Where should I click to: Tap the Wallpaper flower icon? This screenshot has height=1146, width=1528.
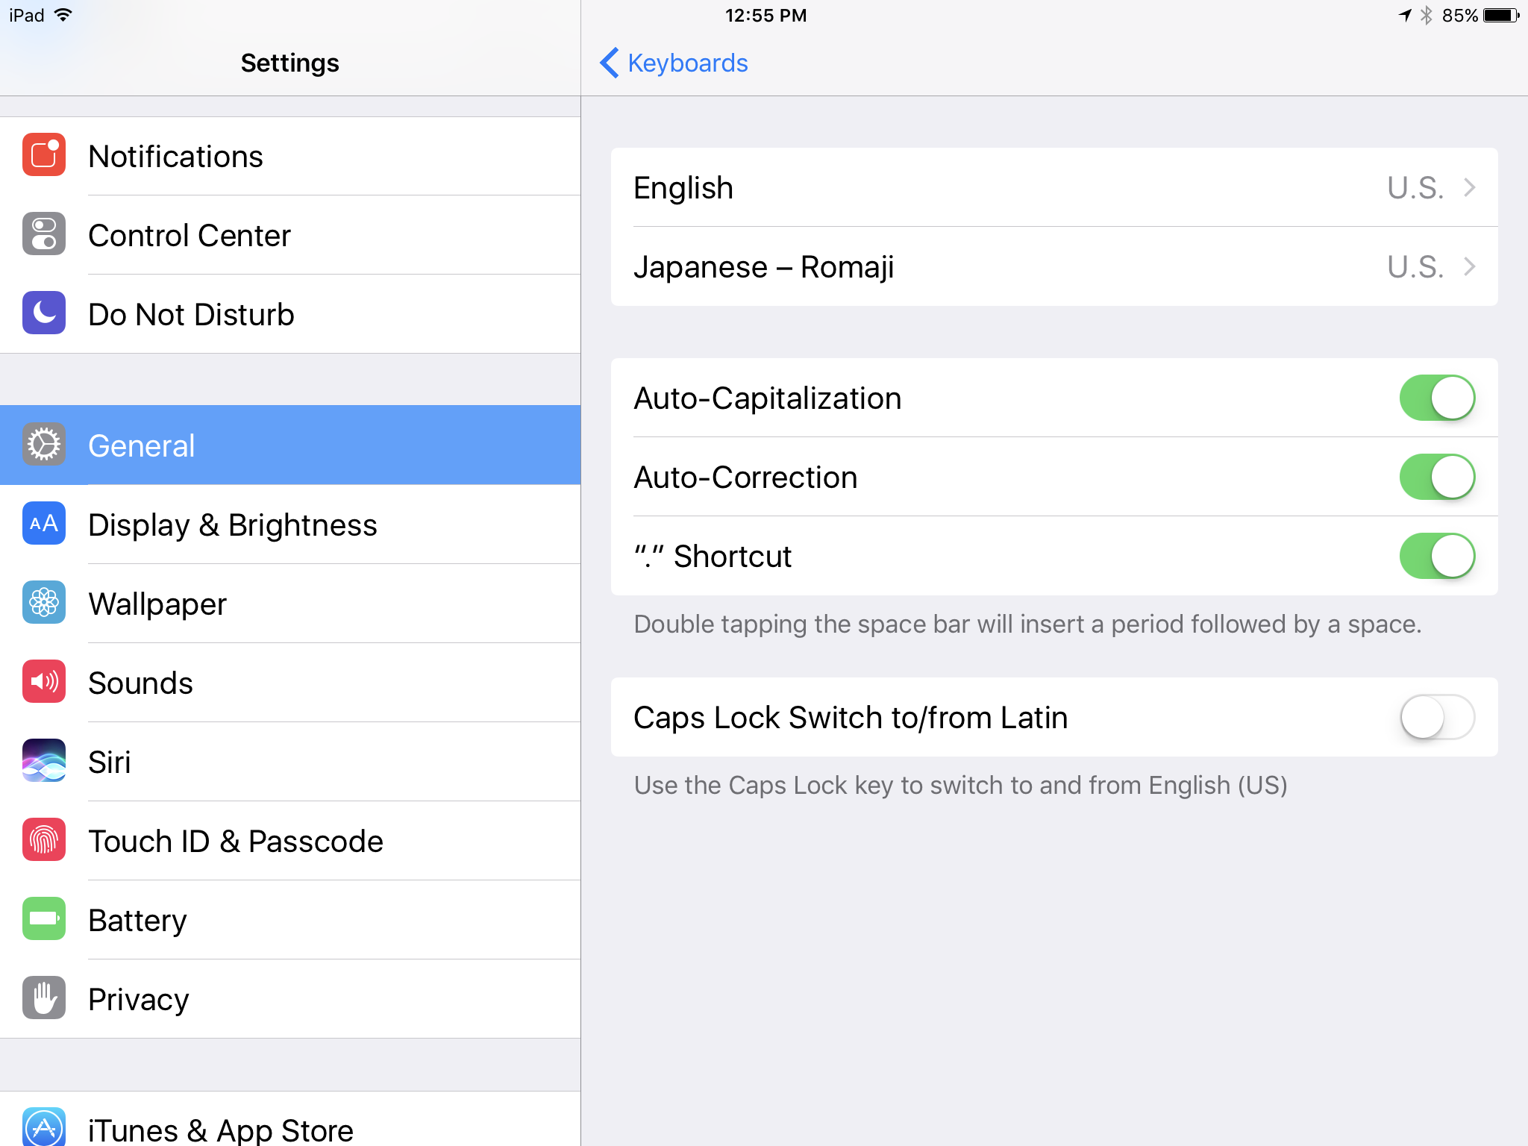coord(44,603)
